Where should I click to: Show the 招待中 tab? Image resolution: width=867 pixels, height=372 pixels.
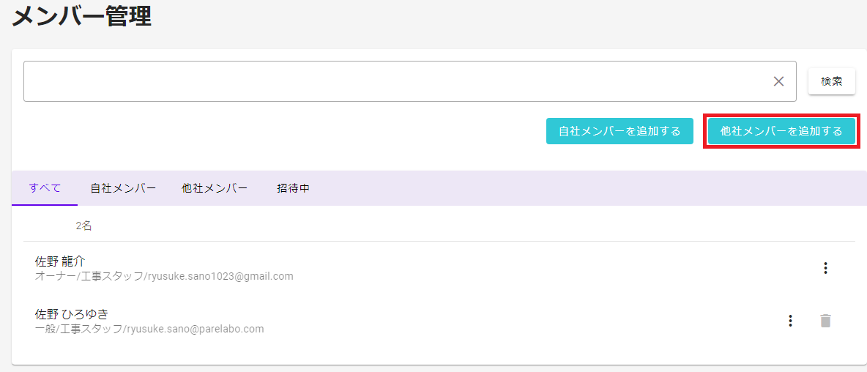coord(293,188)
